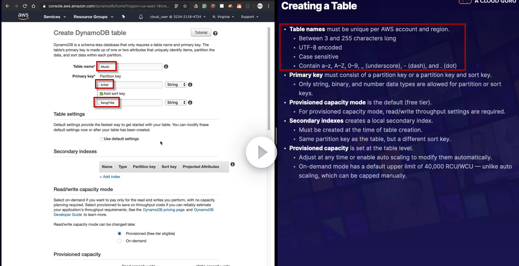This screenshot has width=519, height=266.
Task: Click the + Add index link
Action: click(x=110, y=177)
